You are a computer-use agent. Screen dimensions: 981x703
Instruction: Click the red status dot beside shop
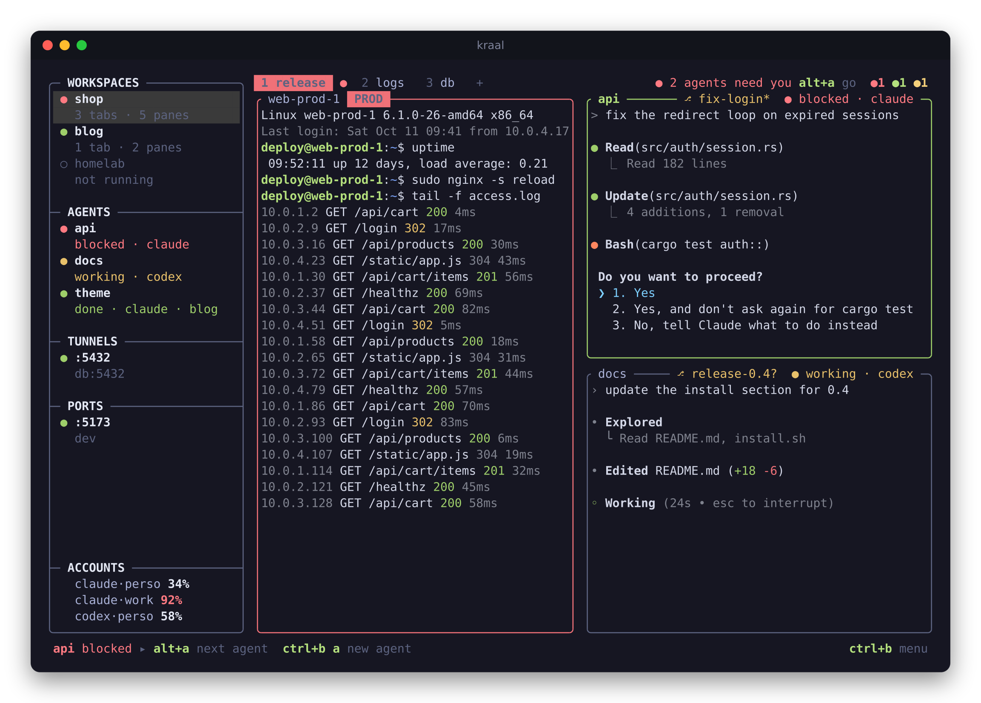coord(63,100)
